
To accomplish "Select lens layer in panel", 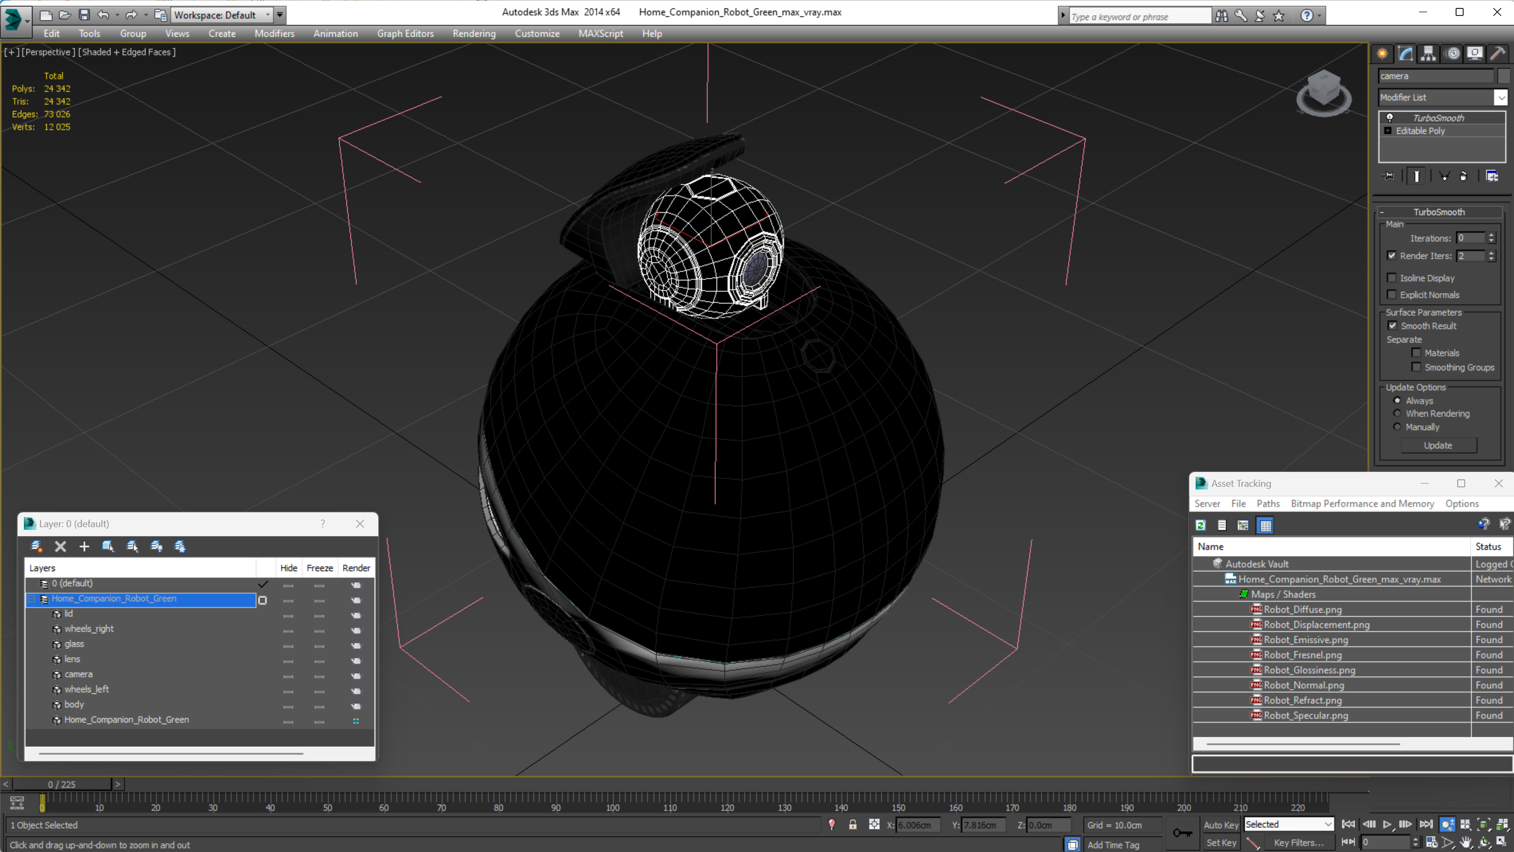I will point(72,658).
